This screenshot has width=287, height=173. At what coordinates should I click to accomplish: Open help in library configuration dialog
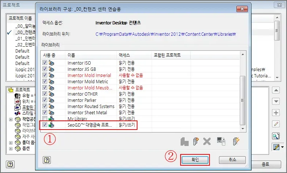point(47,160)
